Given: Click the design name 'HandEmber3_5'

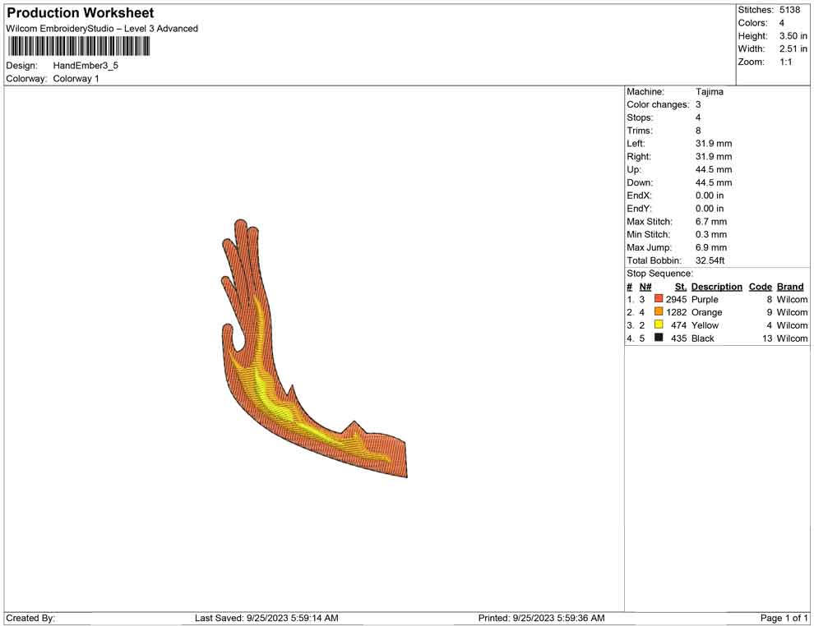Looking at the screenshot, I should 86,66.
